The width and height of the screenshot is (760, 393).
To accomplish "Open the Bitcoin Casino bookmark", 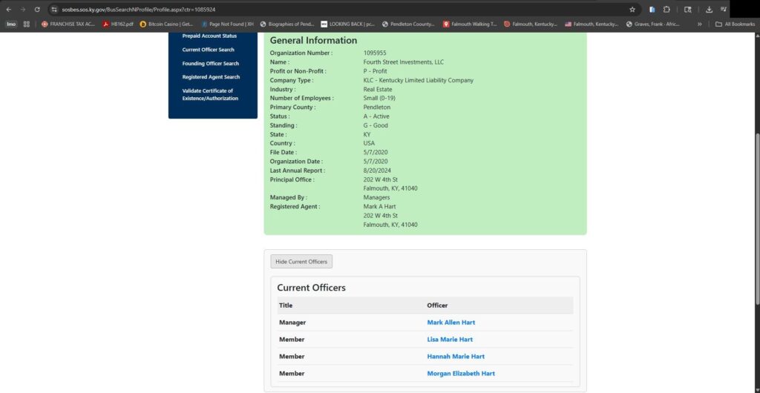I will coord(166,24).
